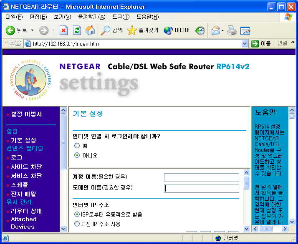Screen dimensions: 298x244
Task: Open Favorites (즐겨찾기) star toolbar icon
Action: [x=132, y=30]
